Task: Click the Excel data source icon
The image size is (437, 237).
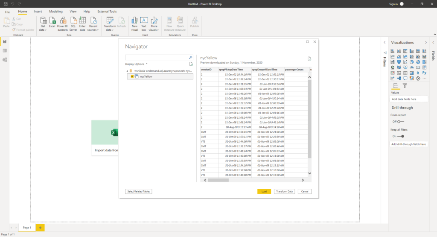Action: (x=52, y=22)
